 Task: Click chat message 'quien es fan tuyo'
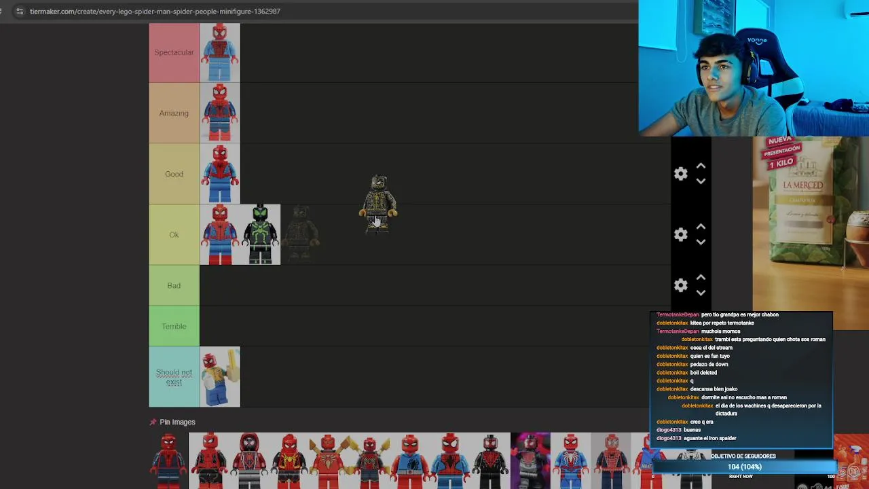point(710,356)
